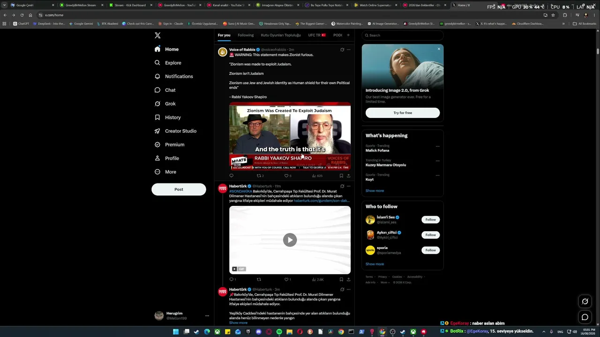Open options for Kuyt trend
The image size is (600, 337).
tap(437, 176)
